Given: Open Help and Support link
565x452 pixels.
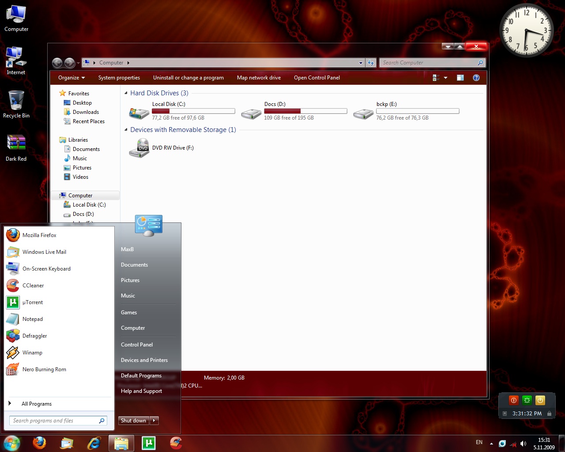Looking at the screenshot, I should pyautogui.click(x=141, y=391).
